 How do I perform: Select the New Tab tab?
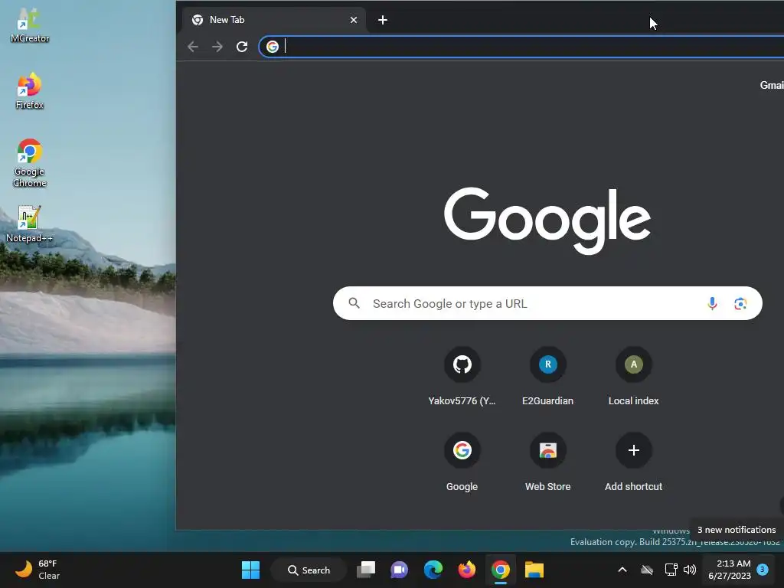[274, 20]
